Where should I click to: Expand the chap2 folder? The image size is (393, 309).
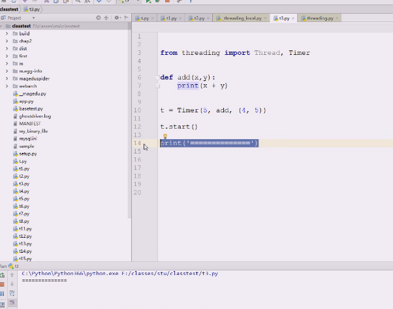click(x=7, y=41)
